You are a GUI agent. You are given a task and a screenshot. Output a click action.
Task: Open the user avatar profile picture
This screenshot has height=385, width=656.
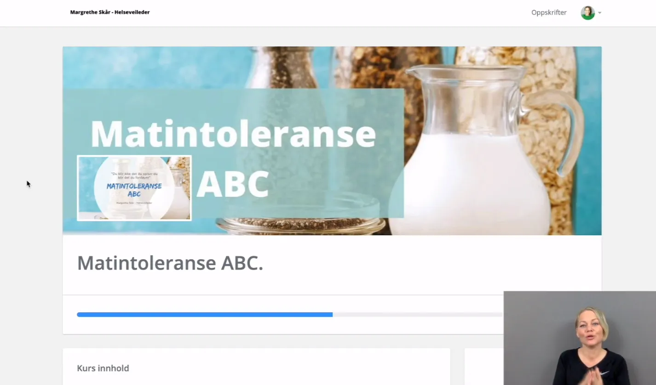coord(587,13)
